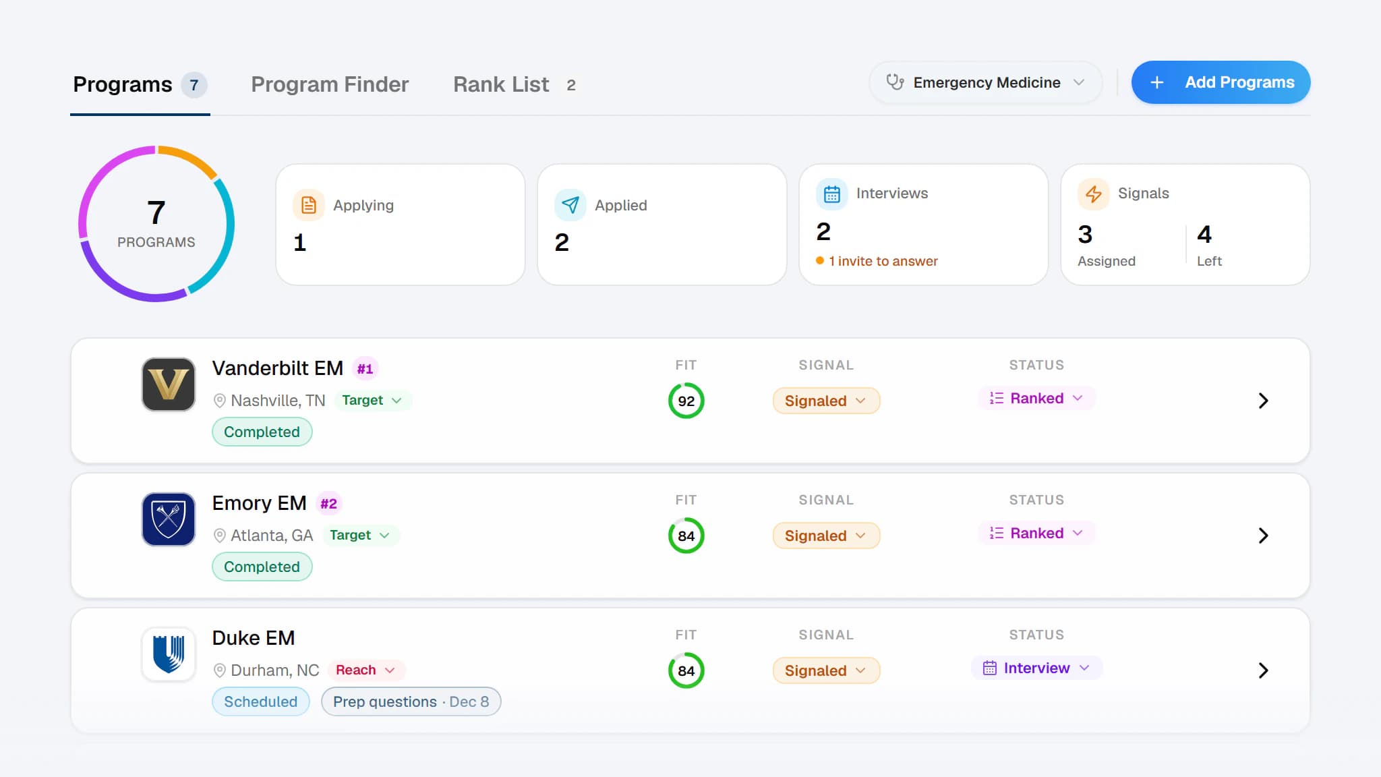Viewport: 1381px width, 777px height.
Task: Switch to the Programs tab
Action: (140, 84)
